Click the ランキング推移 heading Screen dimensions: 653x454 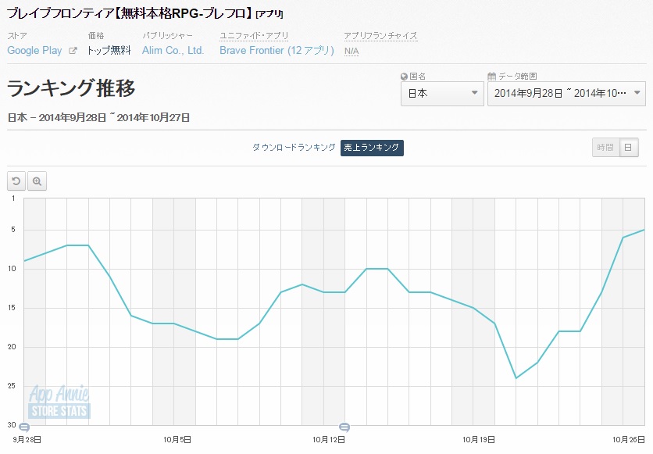pos(71,88)
